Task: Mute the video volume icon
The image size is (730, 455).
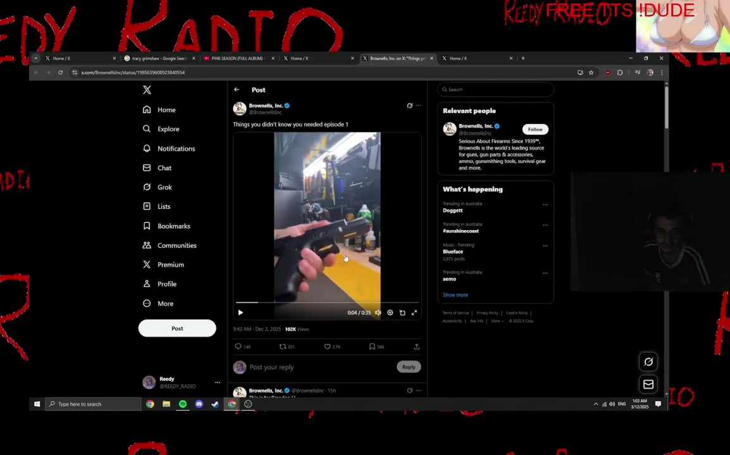Action: pos(378,313)
